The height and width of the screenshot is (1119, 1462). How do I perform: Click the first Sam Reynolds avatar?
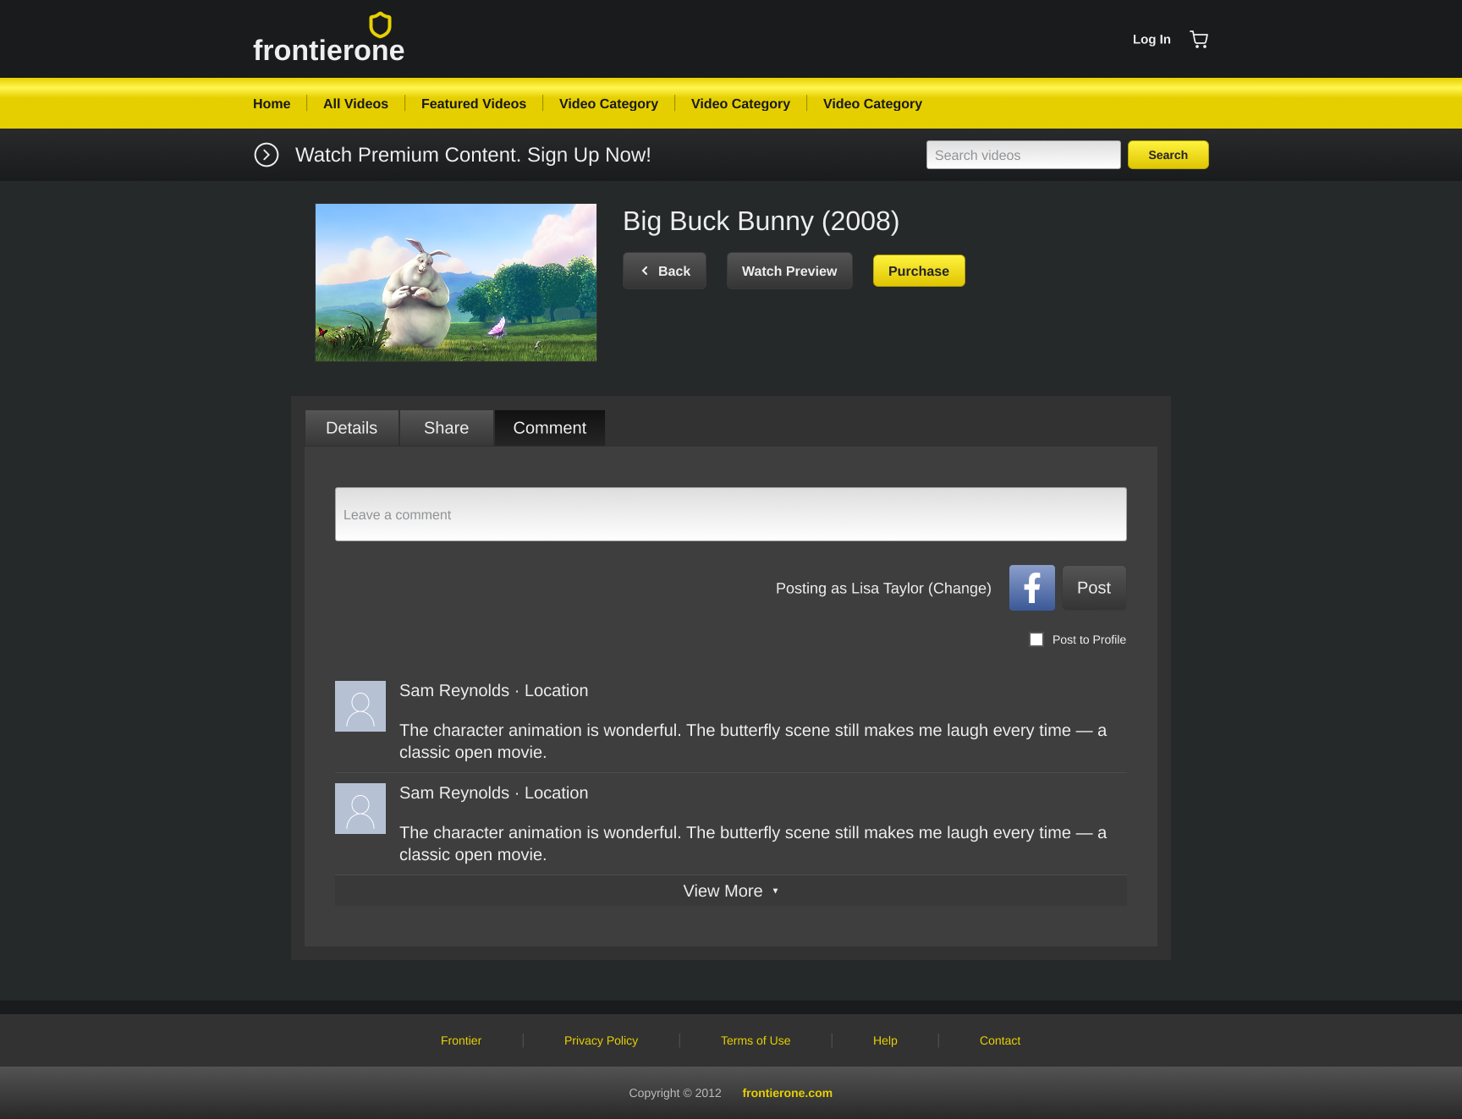point(360,706)
